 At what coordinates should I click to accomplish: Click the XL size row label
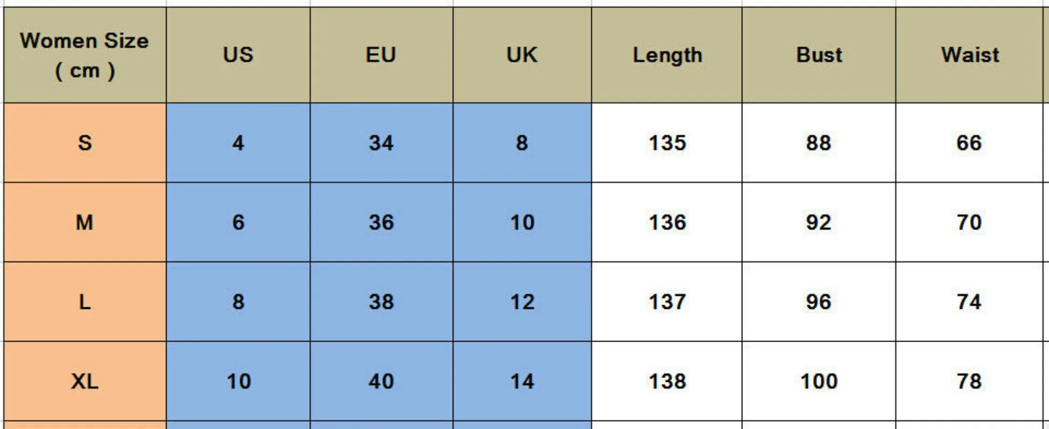pyautogui.click(x=85, y=381)
